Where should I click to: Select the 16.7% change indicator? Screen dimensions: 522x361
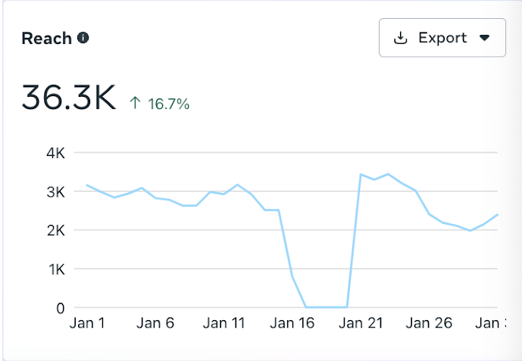coord(168,104)
